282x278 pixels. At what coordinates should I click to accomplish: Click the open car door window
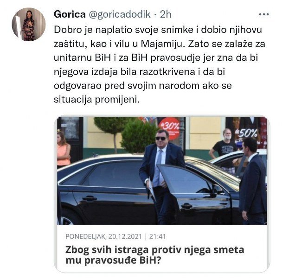(x=184, y=180)
